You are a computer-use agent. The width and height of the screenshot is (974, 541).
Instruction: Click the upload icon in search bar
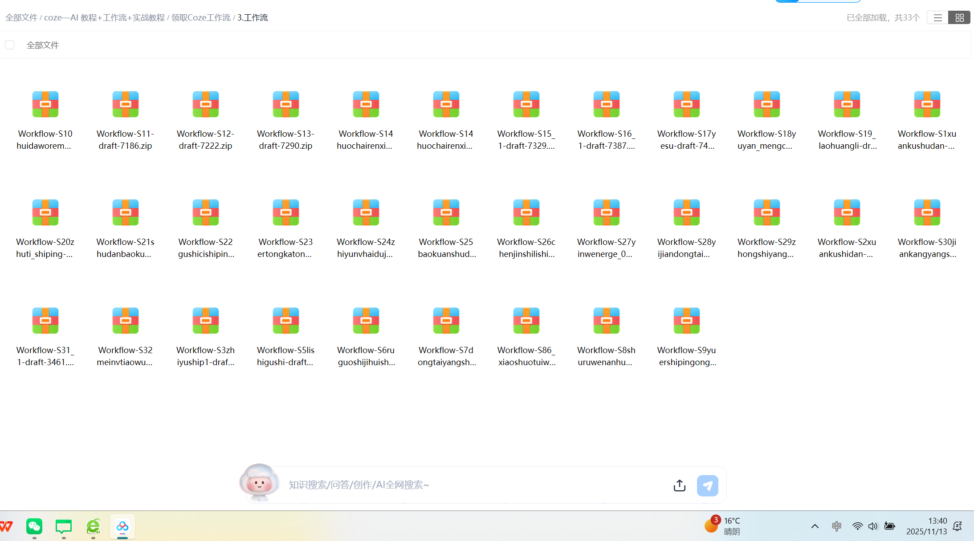(679, 485)
